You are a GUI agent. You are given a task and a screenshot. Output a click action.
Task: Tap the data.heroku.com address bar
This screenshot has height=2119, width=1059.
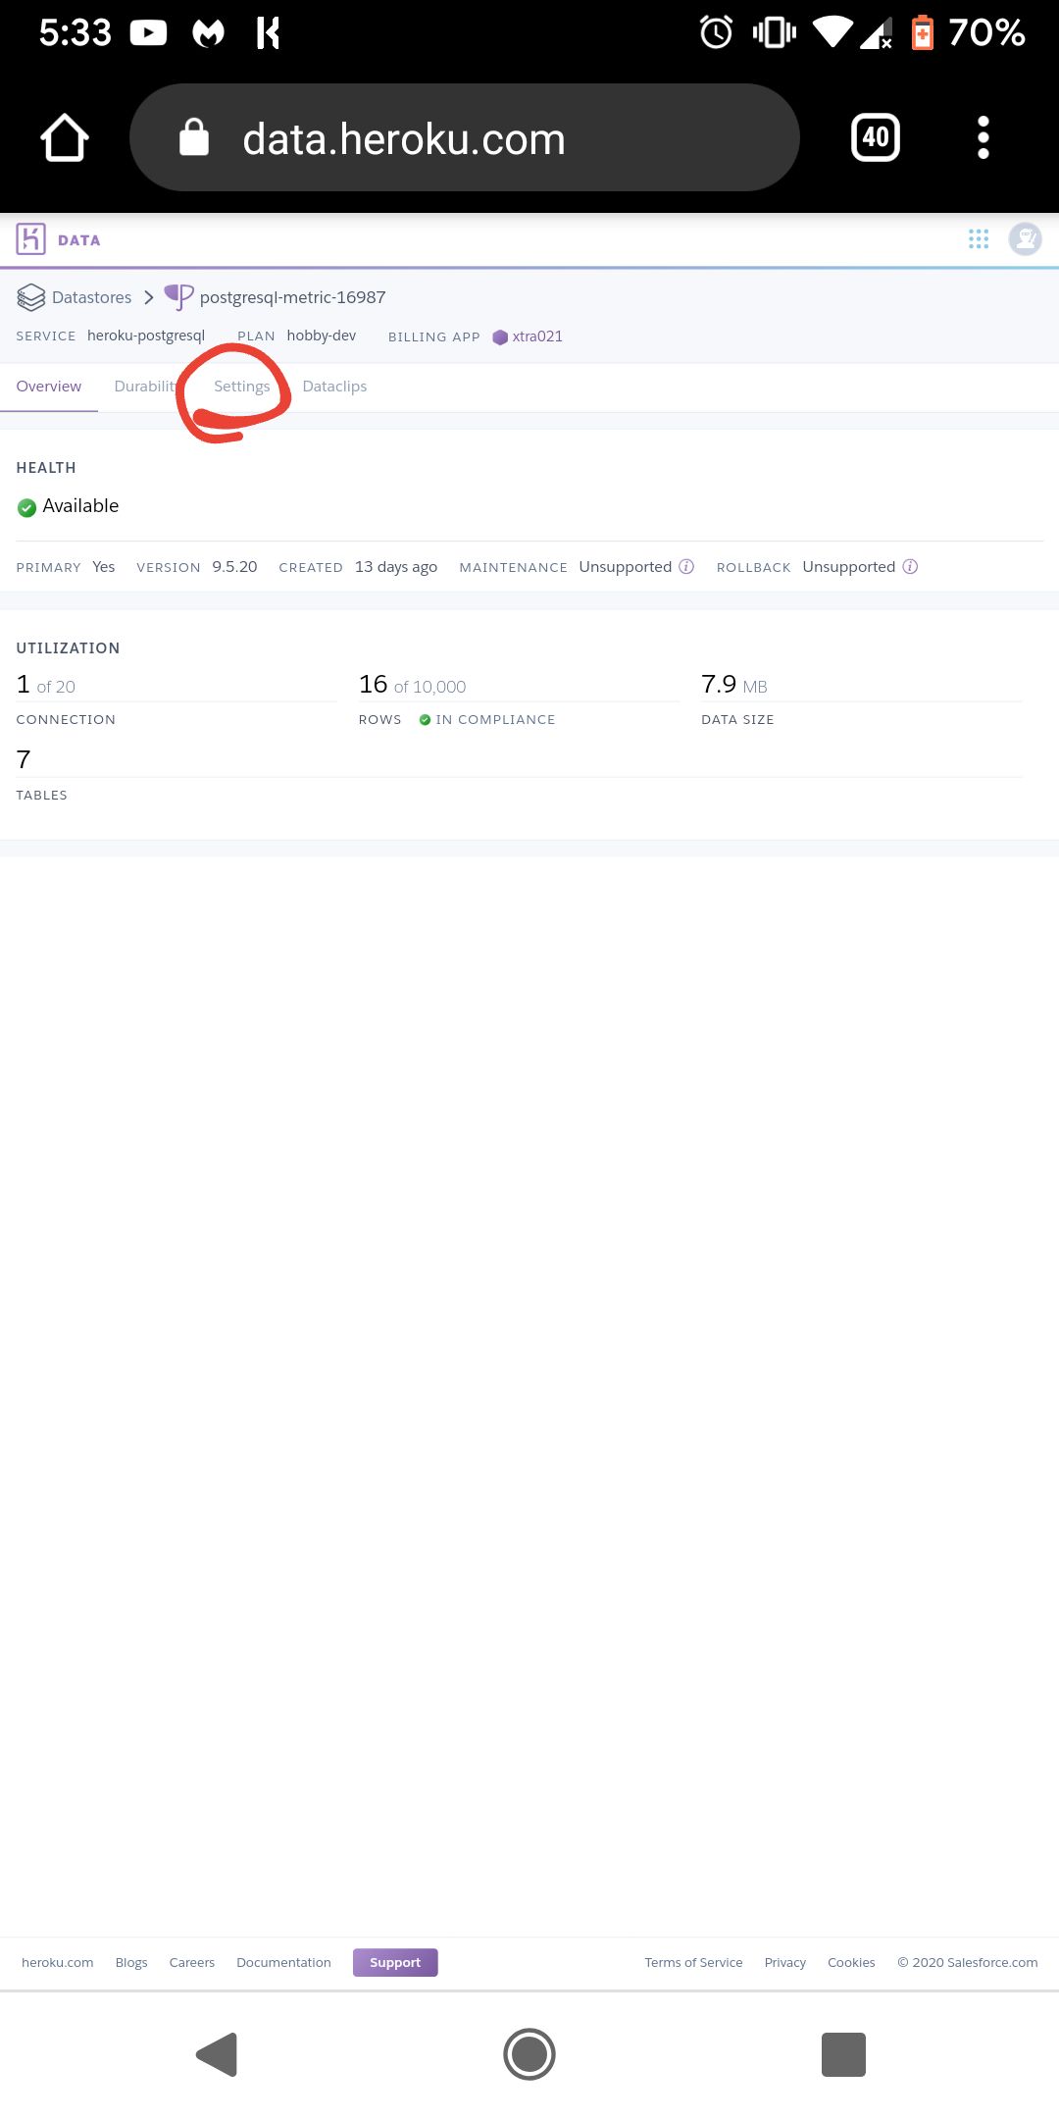pyautogui.click(x=465, y=137)
